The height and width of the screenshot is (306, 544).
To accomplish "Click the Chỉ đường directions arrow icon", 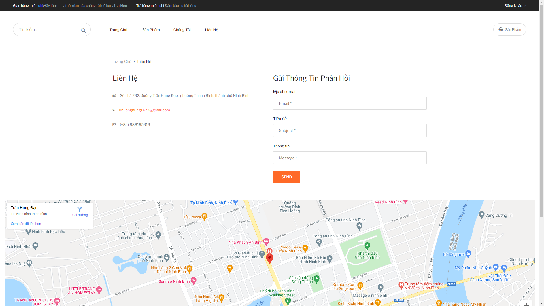I will pyautogui.click(x=80, y=209).
